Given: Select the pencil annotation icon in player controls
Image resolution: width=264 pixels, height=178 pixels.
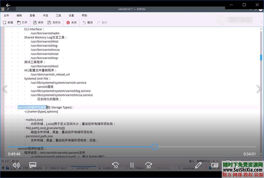Looking at the screenshot, I should (198, 165).
